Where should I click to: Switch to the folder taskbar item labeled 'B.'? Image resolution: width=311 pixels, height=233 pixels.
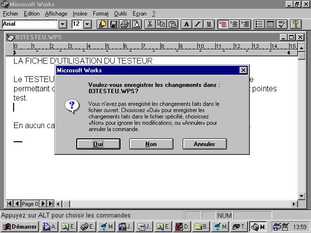pyautogui.click(x=201, y=227)
